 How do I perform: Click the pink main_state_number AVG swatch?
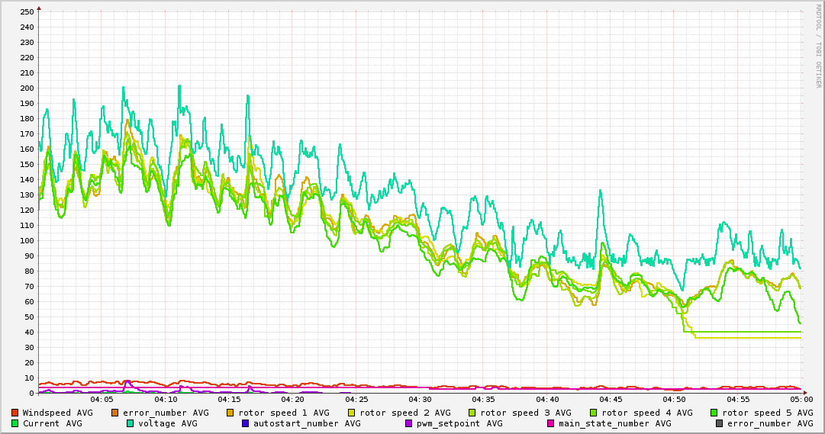551,423
